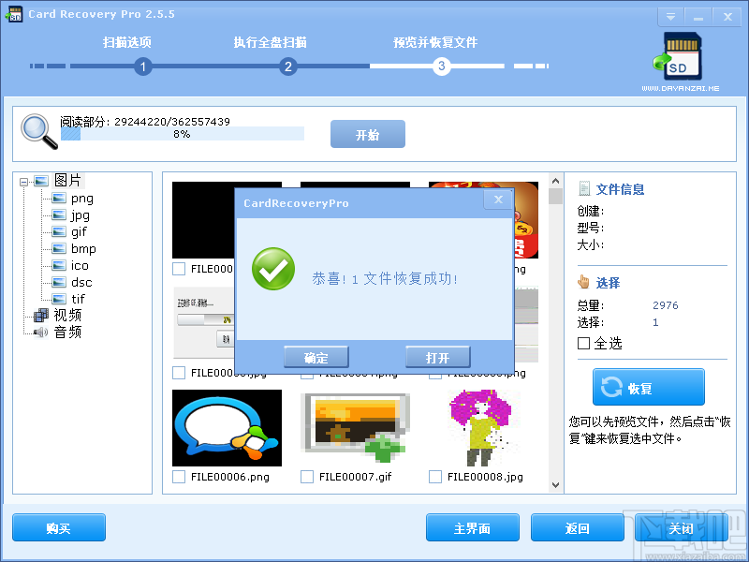The width and height of the screenshot is (749, 562).
Task: Close the CardRecoveryPro dialog with X
Action: click(498, 200)
